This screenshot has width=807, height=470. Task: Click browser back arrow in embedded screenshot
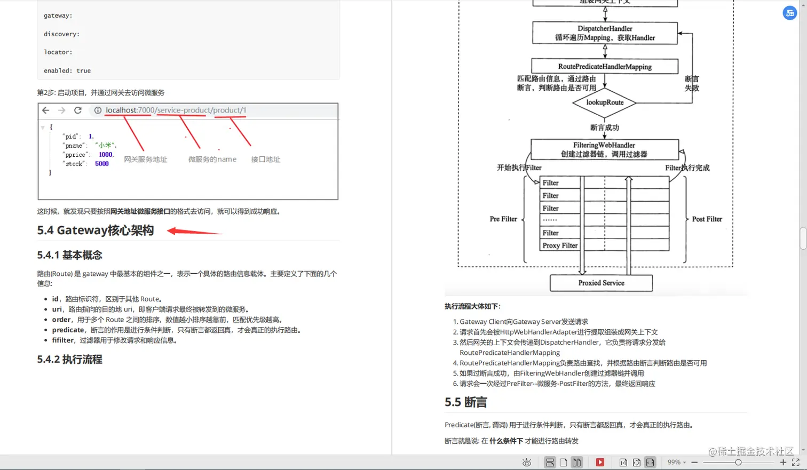(46, 110)
